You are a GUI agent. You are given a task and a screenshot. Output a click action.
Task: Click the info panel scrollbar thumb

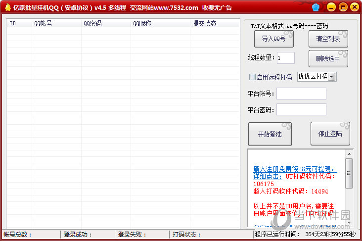[349, 173]
